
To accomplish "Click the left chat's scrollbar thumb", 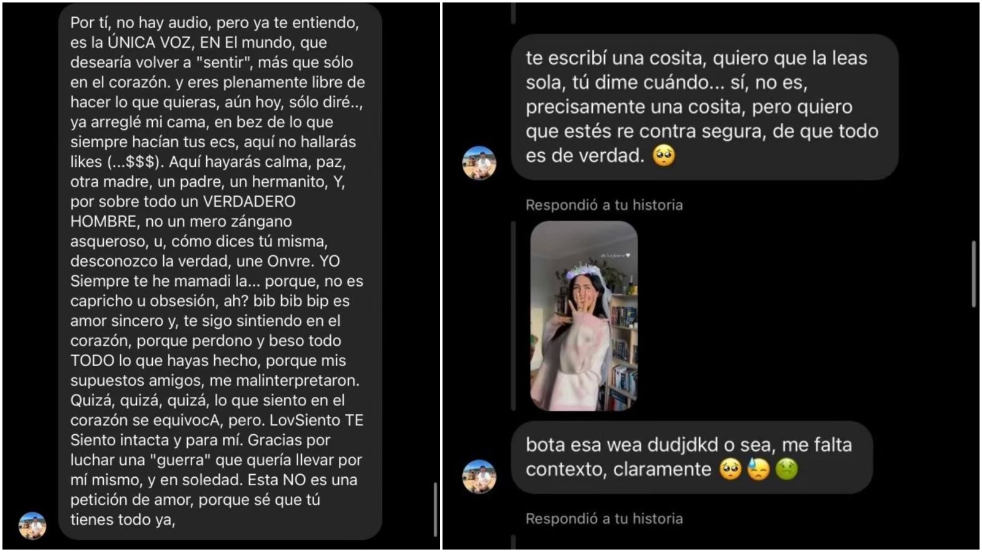I will 435,509.
